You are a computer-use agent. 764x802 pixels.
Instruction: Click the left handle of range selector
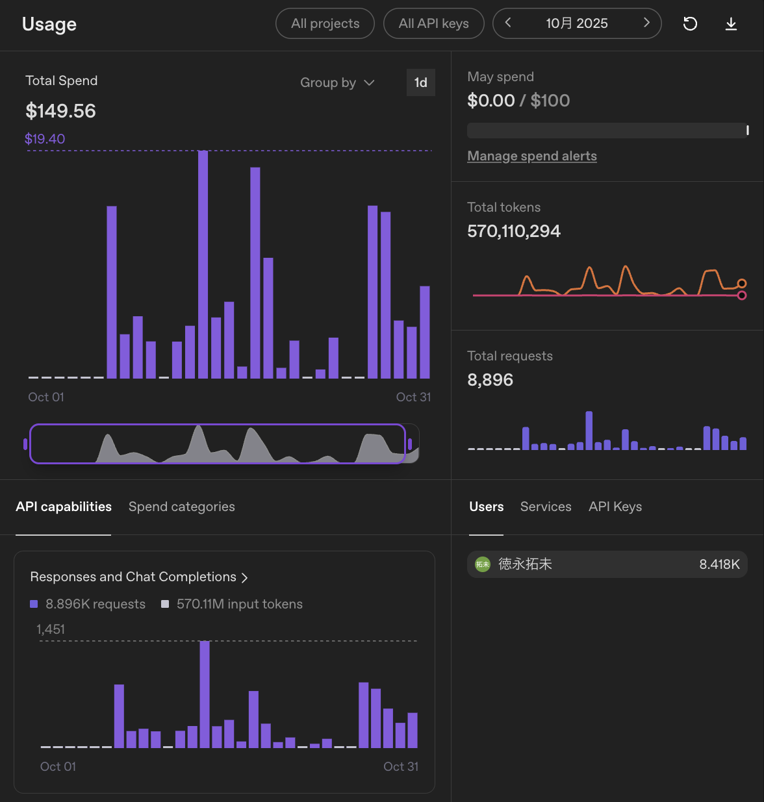pos(25,444)
